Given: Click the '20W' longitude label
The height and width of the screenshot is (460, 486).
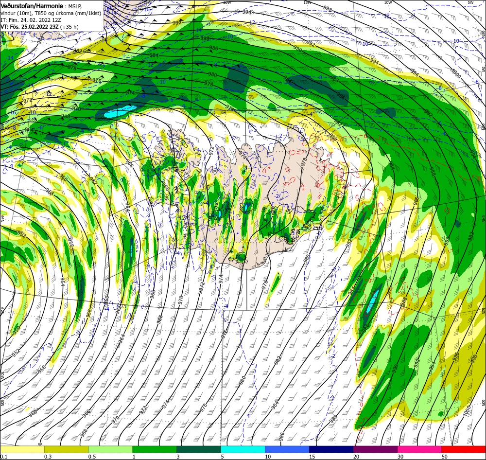Looking at the screenshot, I should 227,2.
